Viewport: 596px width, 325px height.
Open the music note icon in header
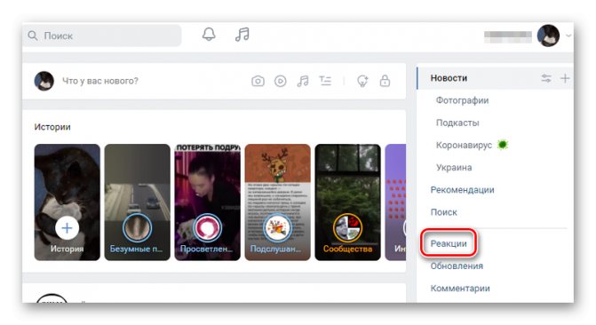pos(242,35)
